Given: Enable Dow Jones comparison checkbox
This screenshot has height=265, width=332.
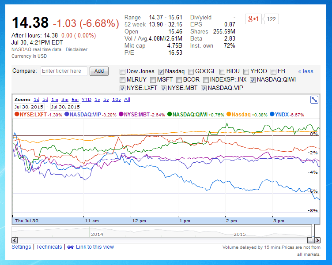Looking at the screenshot, I should click(x=122, y=72).
